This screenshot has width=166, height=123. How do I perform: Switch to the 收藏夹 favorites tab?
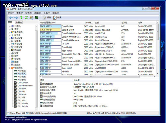(x=19, y=22)
